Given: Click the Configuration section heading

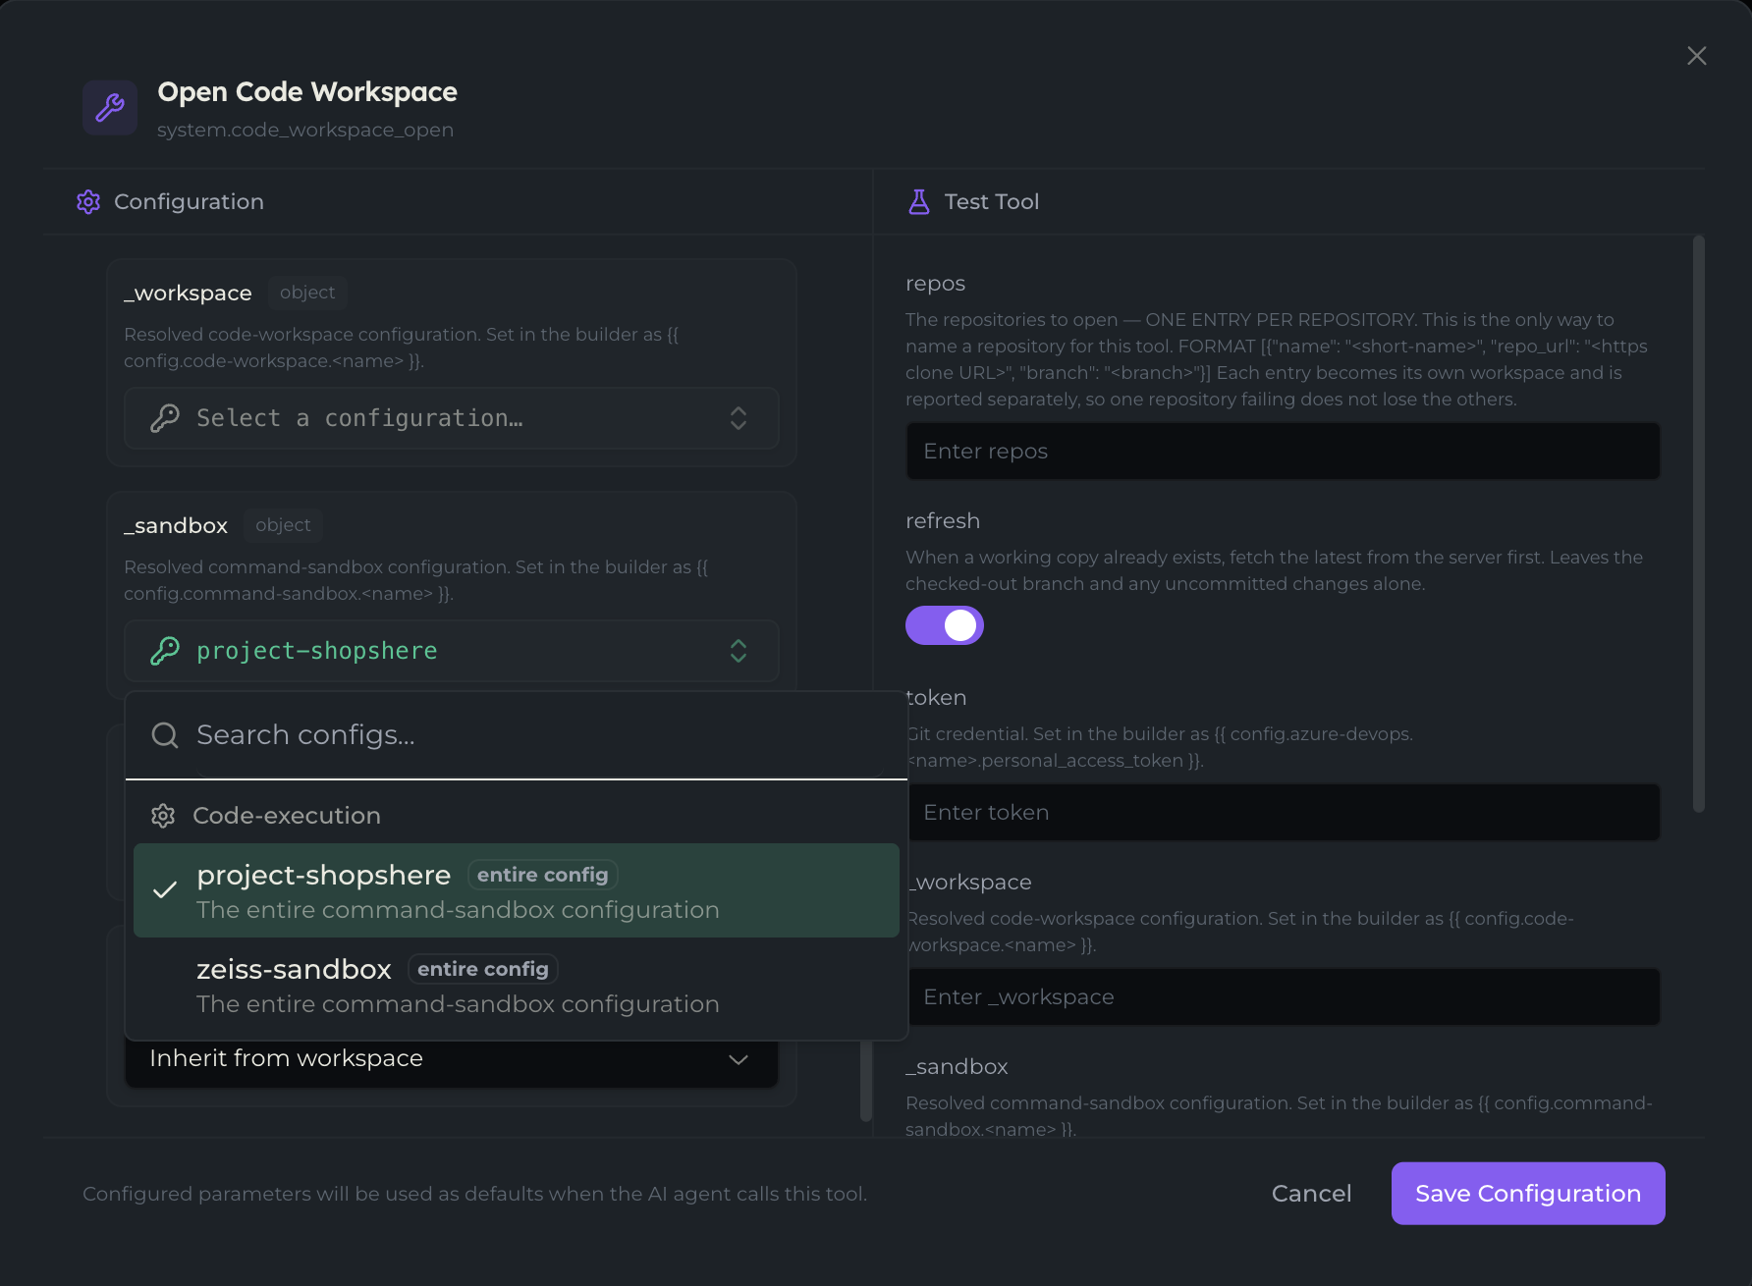Looking at the screenshot, I should 189,202.
